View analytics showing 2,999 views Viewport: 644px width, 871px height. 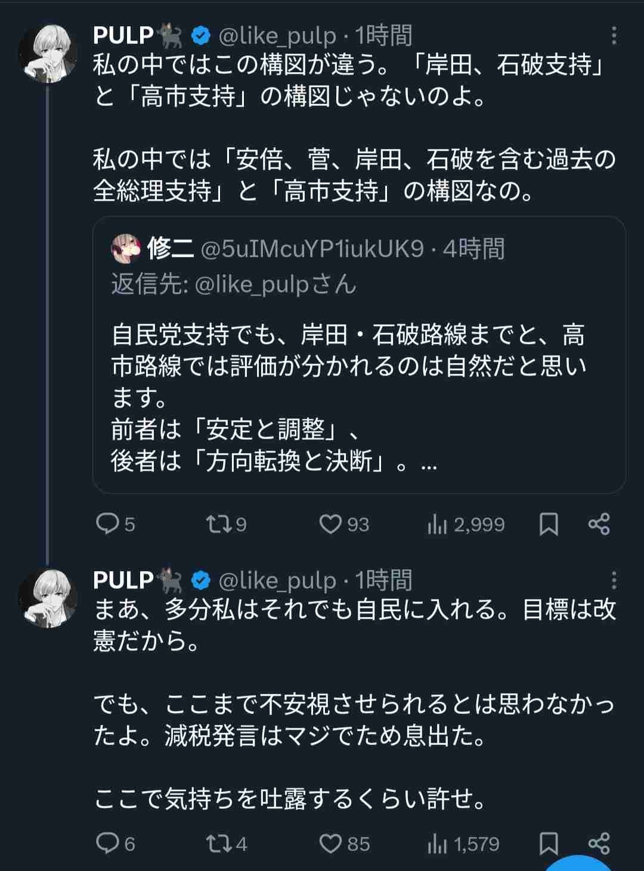point(436,525)
